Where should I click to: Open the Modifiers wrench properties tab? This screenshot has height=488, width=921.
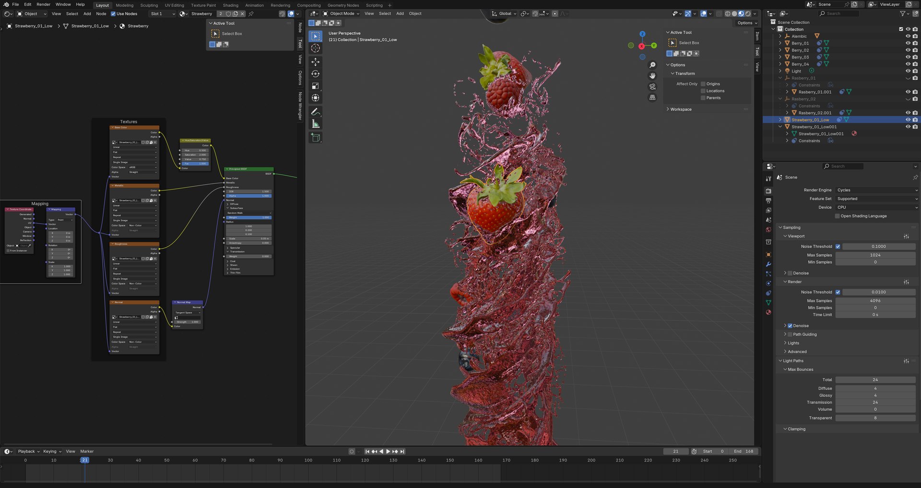coord(768,264)
